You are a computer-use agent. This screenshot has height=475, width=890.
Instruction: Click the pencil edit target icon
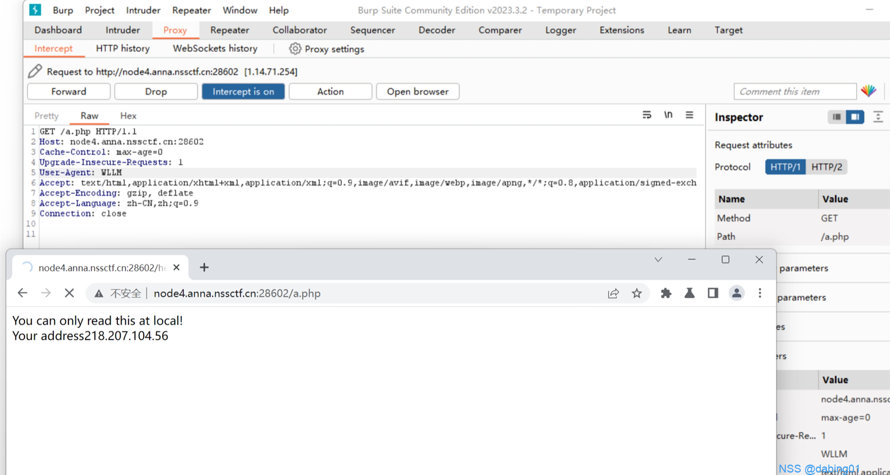click(x=35, y=71)
